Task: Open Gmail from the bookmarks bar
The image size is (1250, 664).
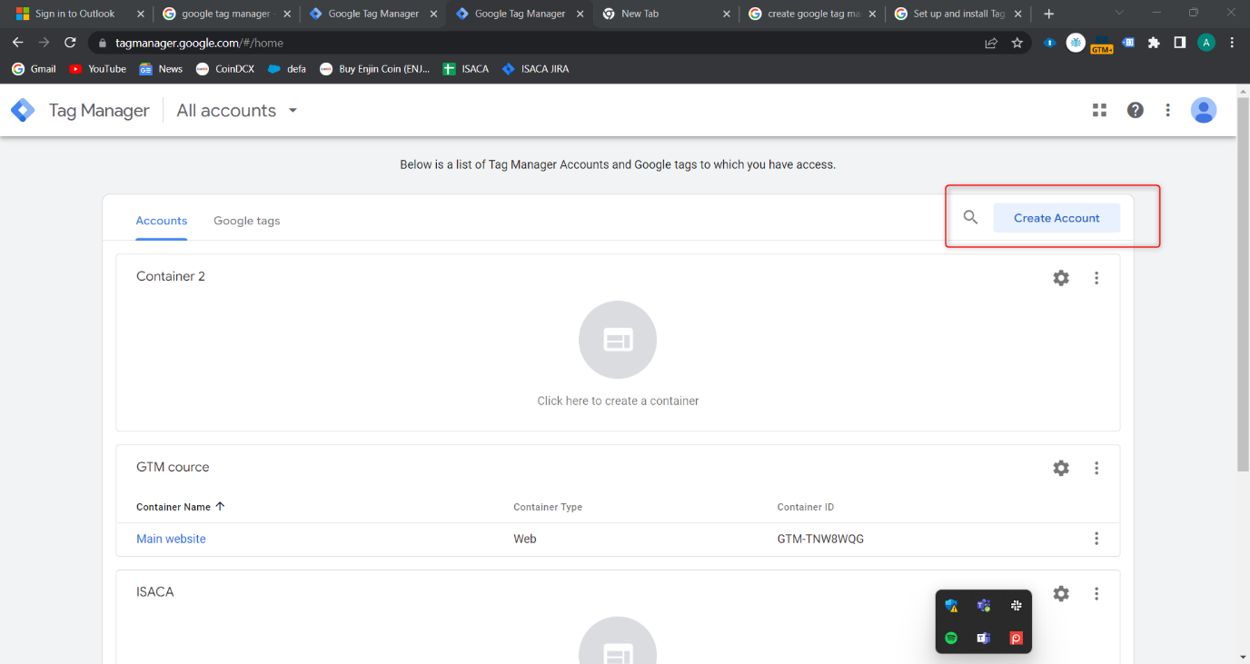Action: [x=33, y=68]
